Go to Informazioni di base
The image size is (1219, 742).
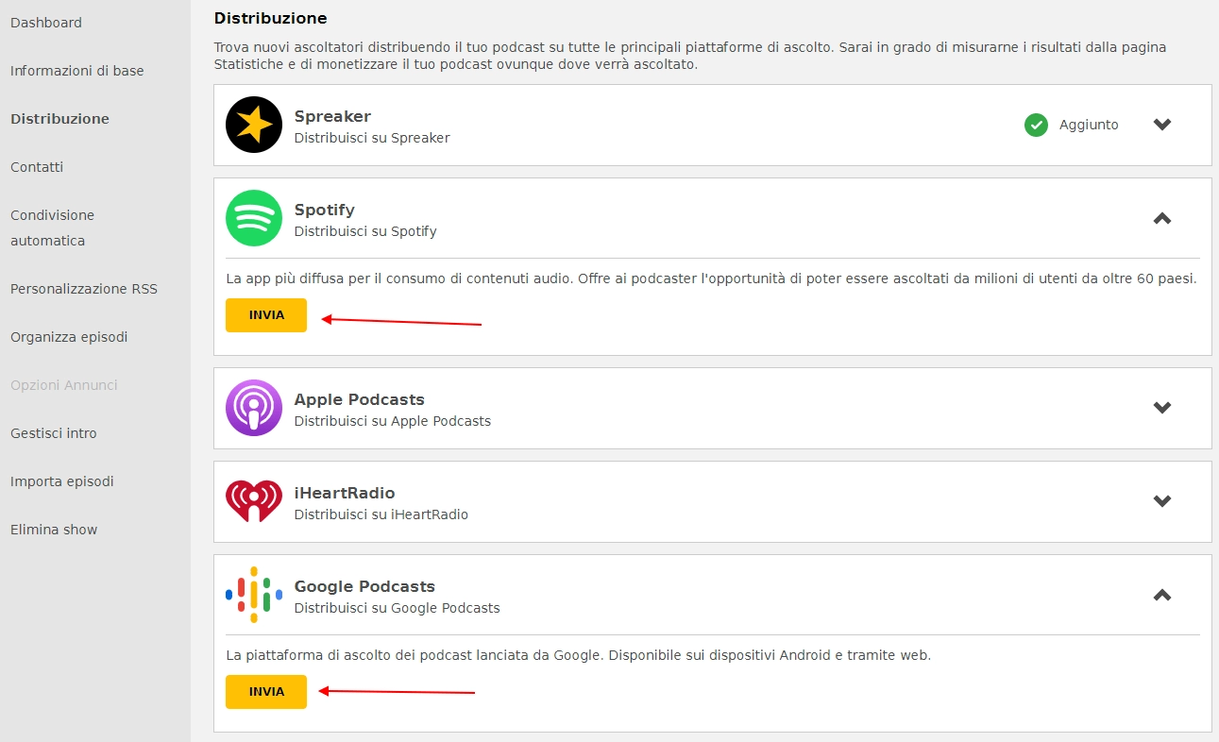[77, 71]
